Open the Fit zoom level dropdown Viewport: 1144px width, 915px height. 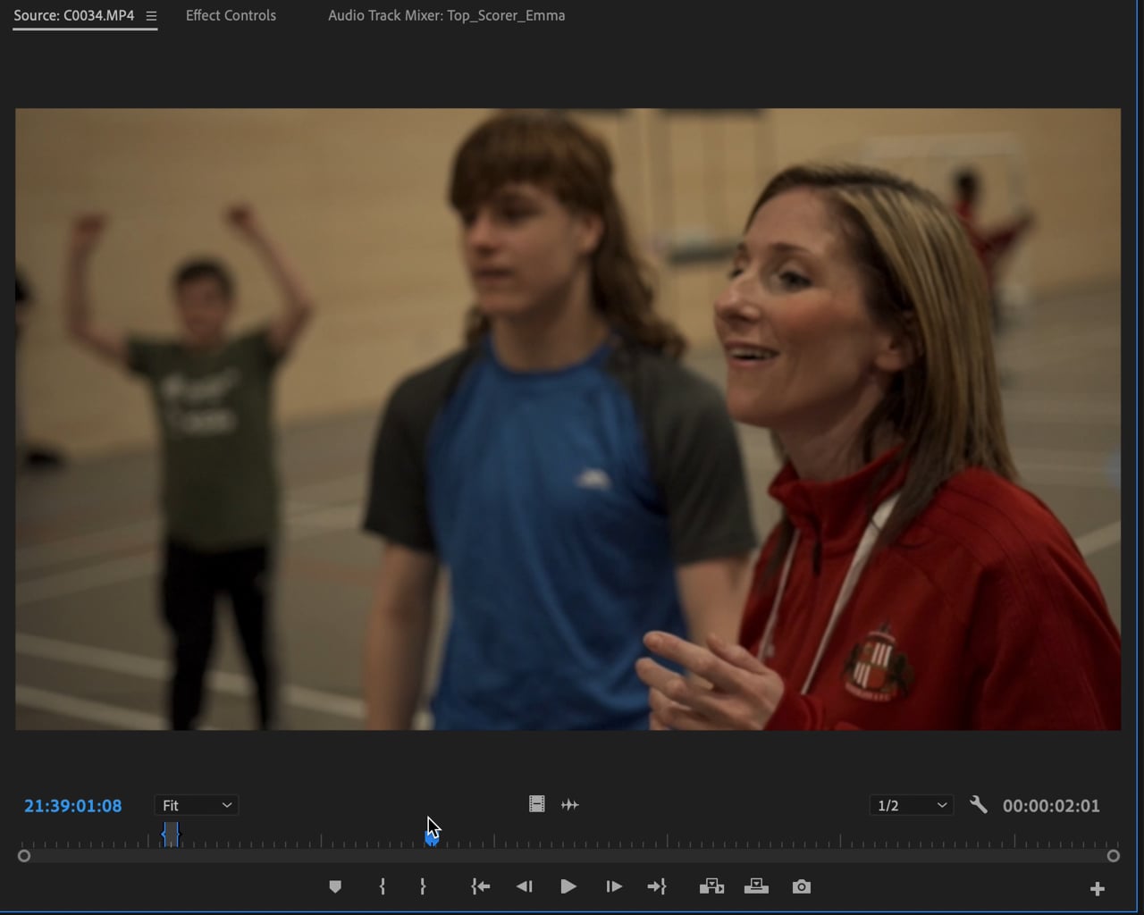pyautogui.click(x=196, y=805)
